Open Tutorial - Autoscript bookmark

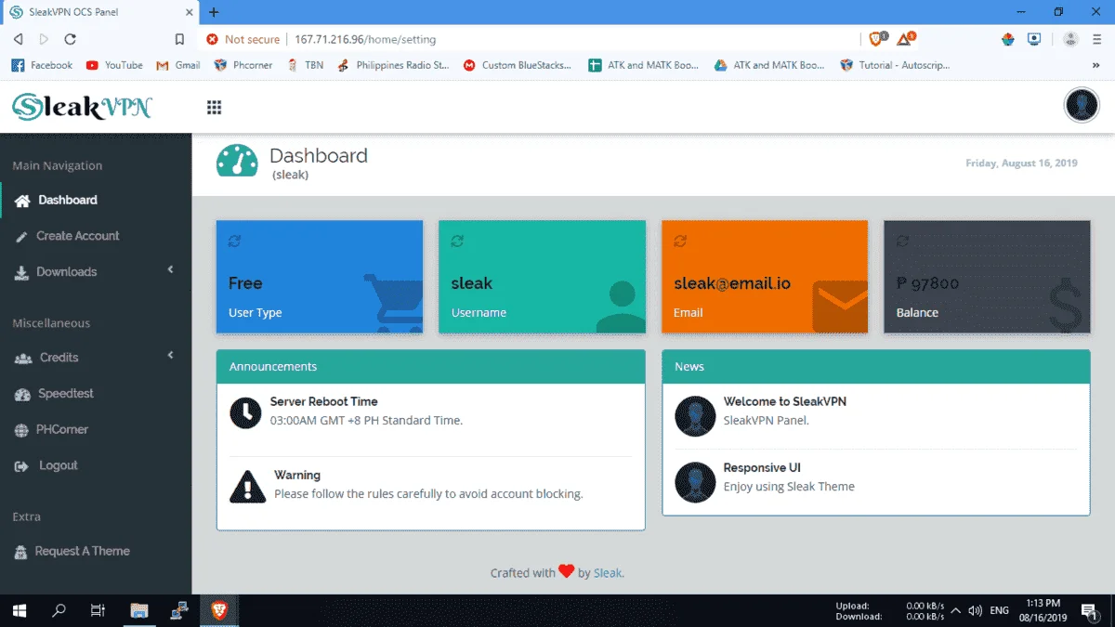[x=895, y=65]
